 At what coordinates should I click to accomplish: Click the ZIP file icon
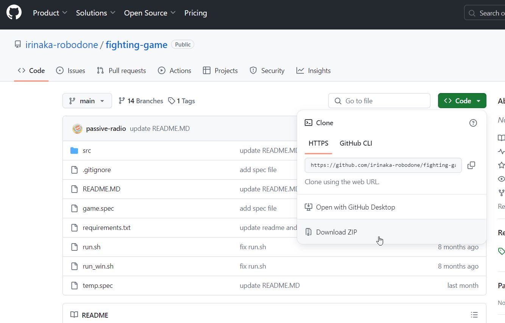point(309,232)
